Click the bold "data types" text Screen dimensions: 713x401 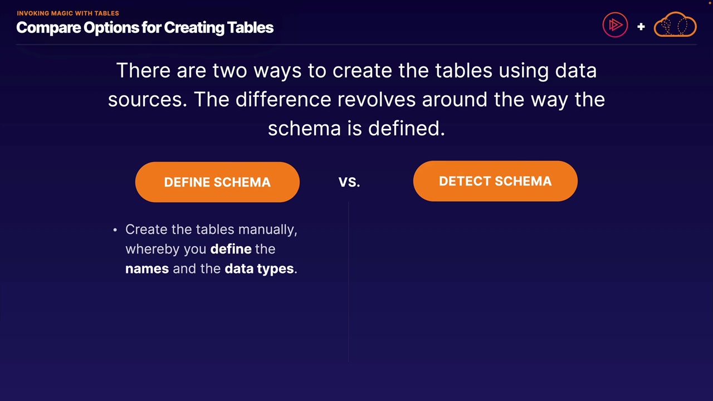click(259, 268)
